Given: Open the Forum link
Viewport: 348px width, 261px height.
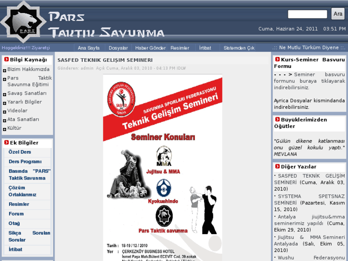Looking at the screenshot, I should 16,214.
